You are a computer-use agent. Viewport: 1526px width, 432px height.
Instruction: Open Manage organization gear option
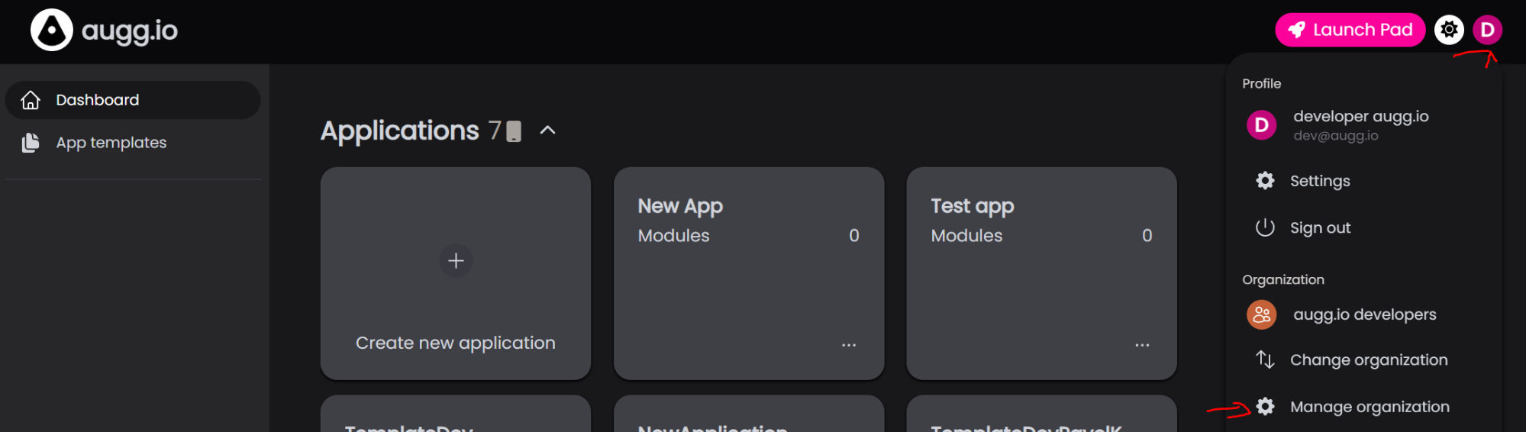[1265, 407]
